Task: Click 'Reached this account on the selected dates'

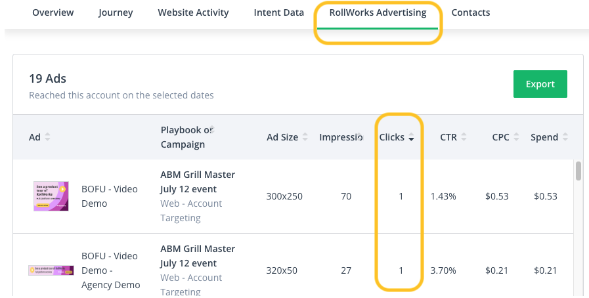Action: coord(121,95)
